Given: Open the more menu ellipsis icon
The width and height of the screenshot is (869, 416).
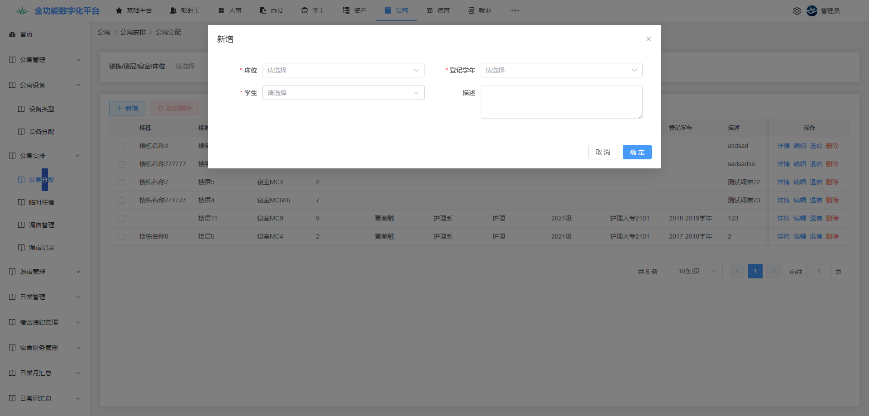Looking at the screenshot, I should pos(515,10).
